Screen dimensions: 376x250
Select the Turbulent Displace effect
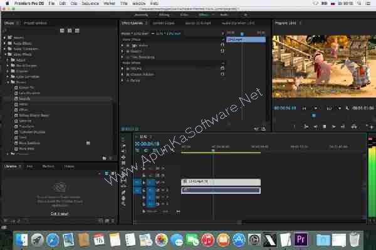(32, 132)
